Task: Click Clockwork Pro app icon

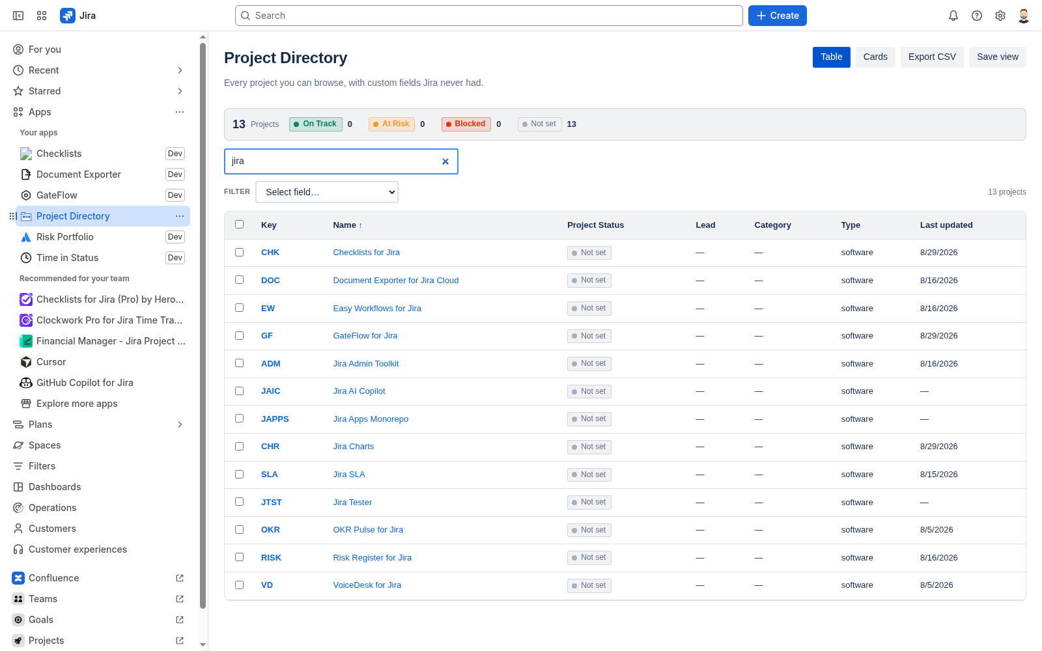Action: [x=26, y=320]
